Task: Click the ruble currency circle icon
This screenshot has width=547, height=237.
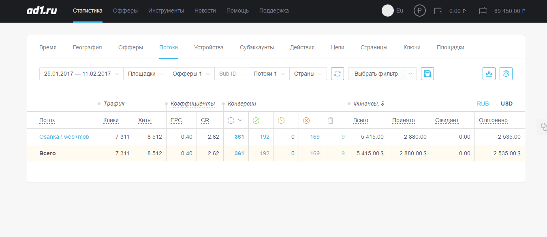Action: pos(420,11)
